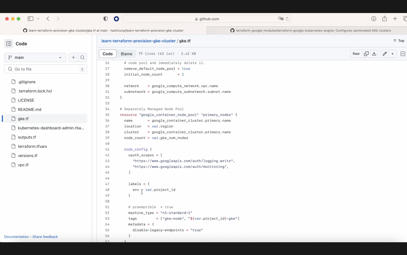Open the kubernetes-dashboard-admin.rba... file
Viewport: 407px width, 255px height.
46,128
